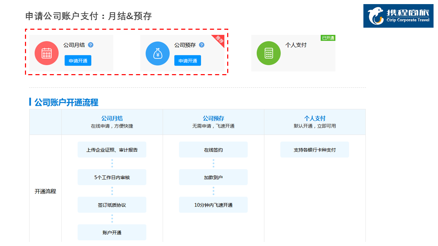Click the red calendar icon for 公司月结
This screenshot has width=438, height=246.
click(x=47, y=53)
